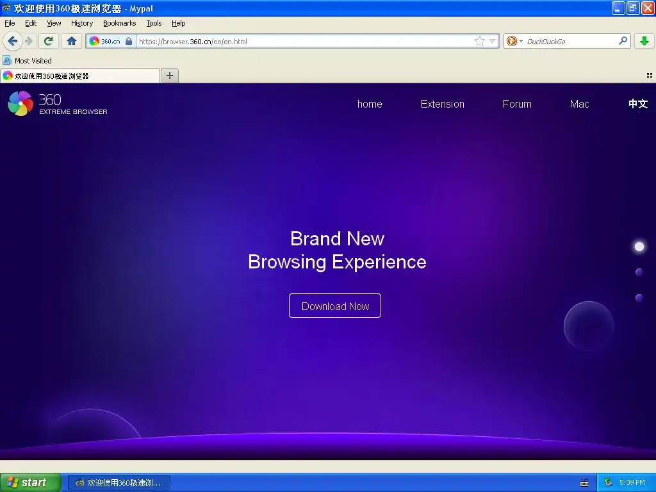Click the keyboard tray icon
Image resolution: width=656 pixels, height=492 pixels.
point(584,483)
